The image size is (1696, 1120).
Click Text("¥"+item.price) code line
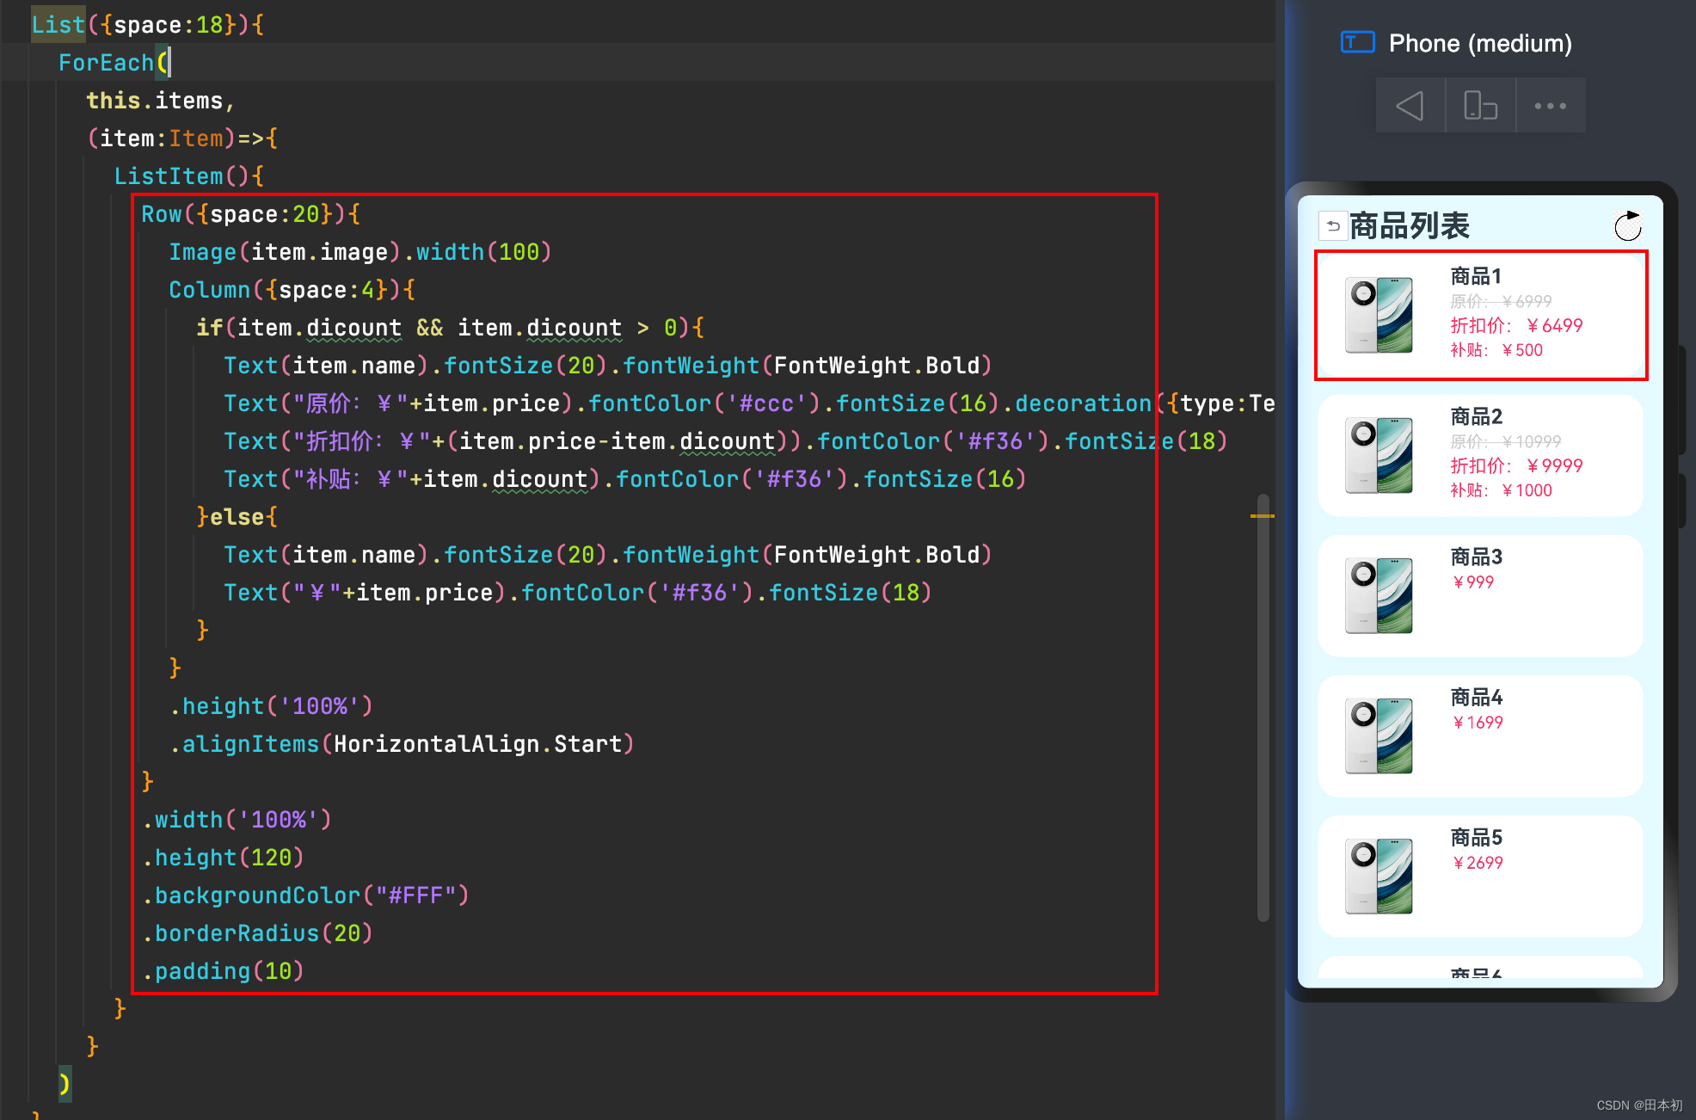[x=578, y=593]
